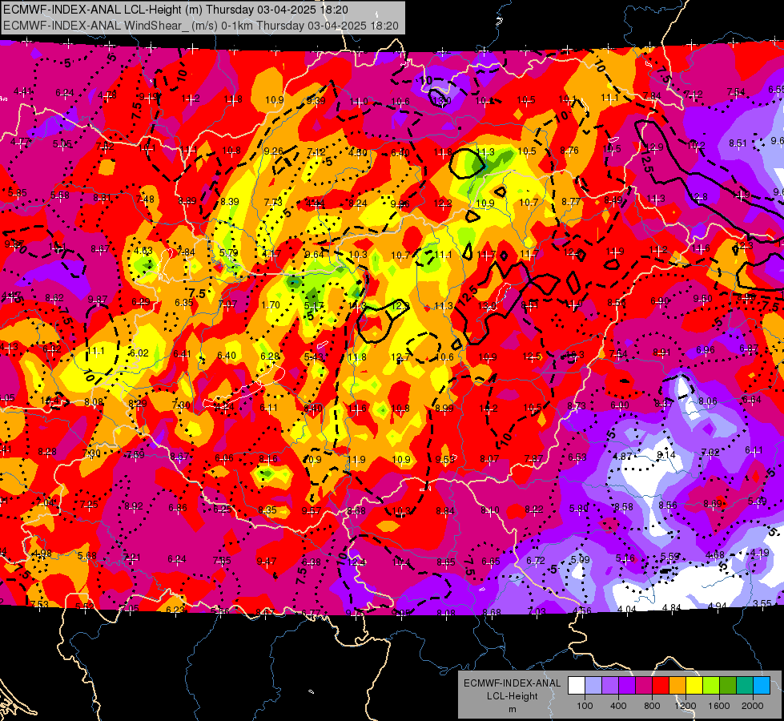Click the wind shear value 1.70
The height and width of the screenshot is (721, 784).
(x=271, y=304)
